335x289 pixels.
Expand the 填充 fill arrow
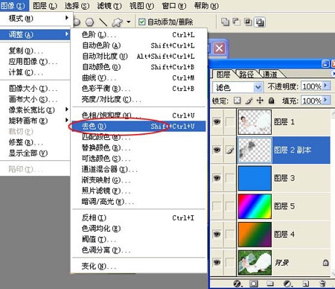[326, 100]
